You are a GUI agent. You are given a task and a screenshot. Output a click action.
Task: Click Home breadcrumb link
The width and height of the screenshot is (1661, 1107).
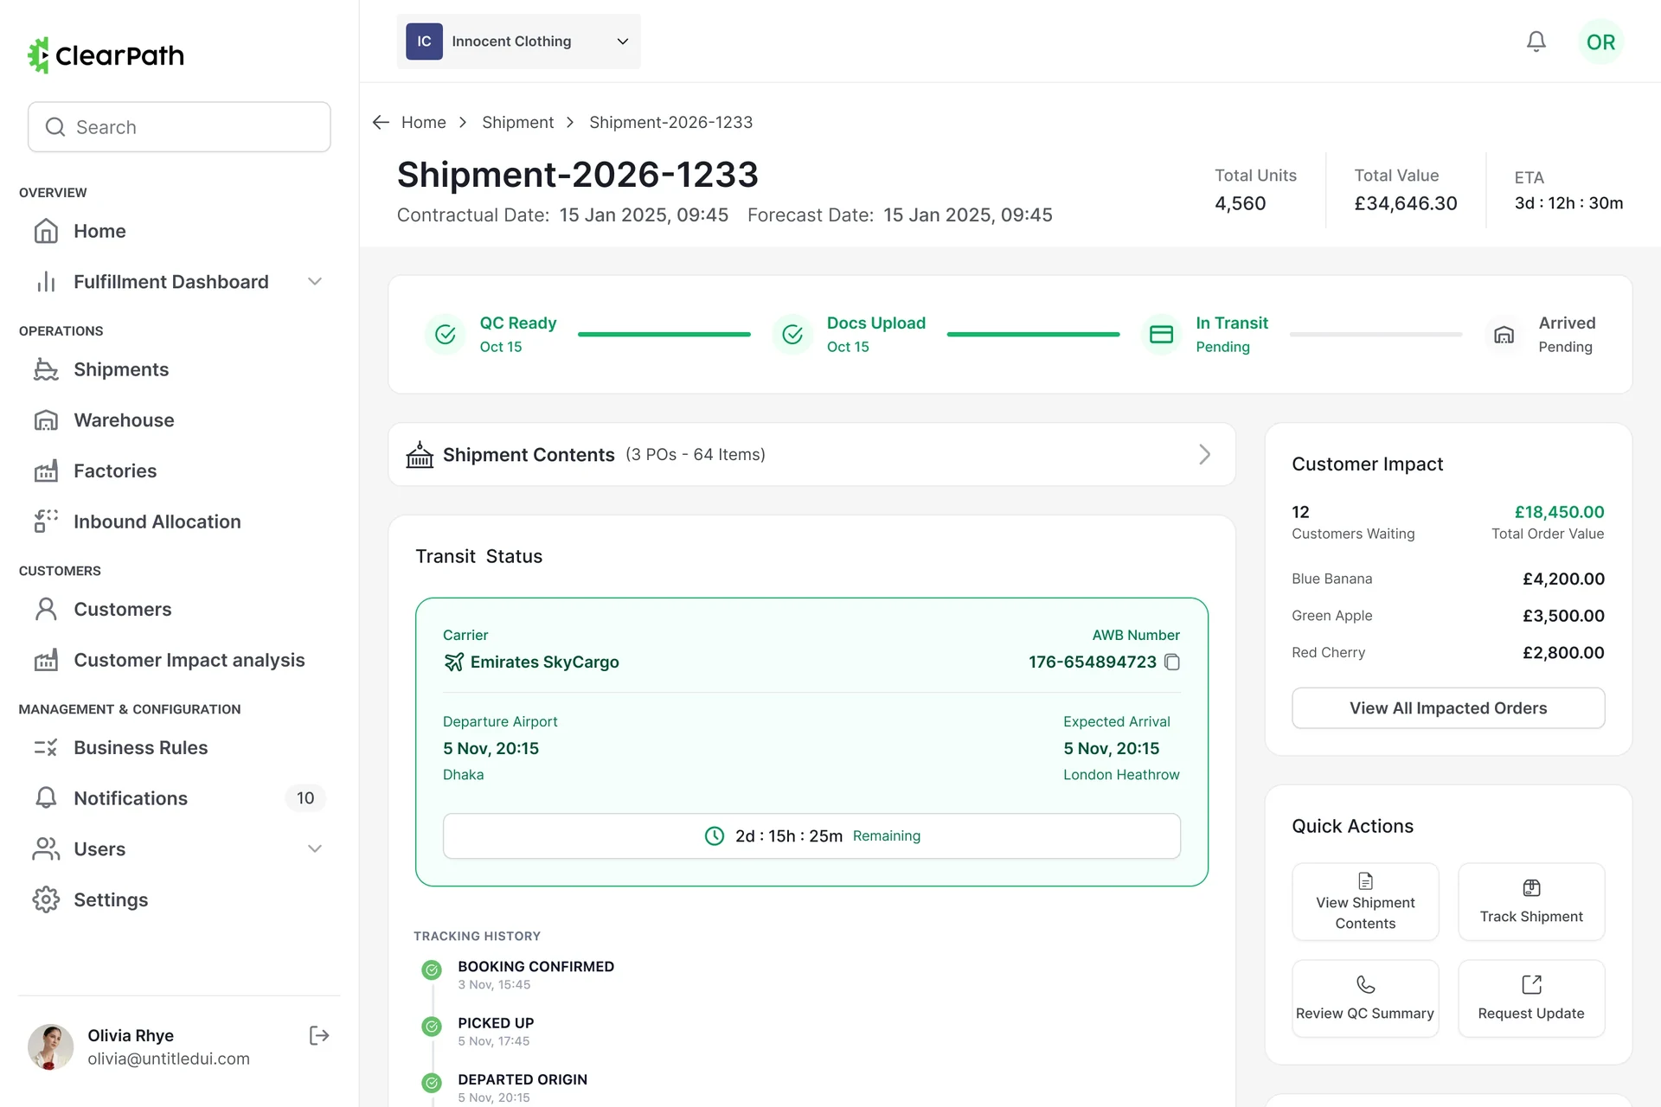pos(424,122)
